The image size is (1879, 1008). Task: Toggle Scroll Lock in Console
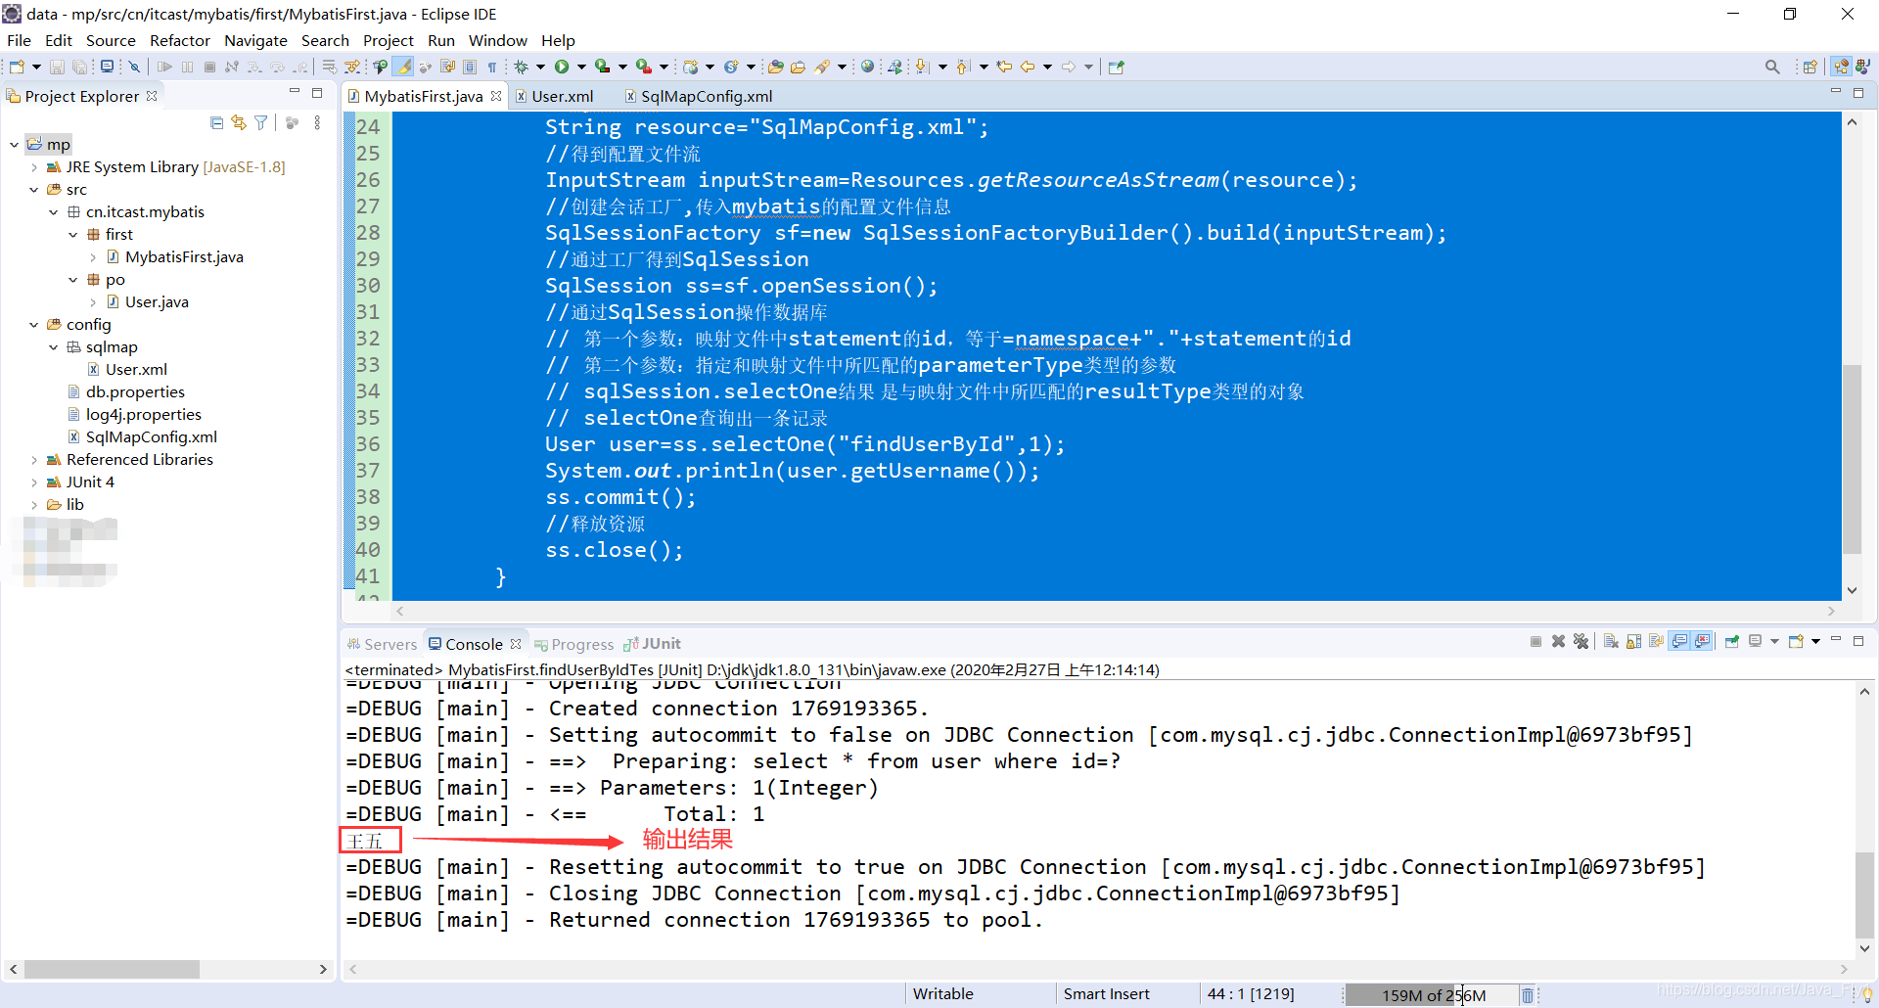click(1633, 642)
